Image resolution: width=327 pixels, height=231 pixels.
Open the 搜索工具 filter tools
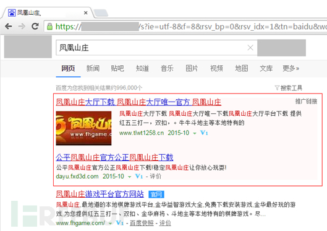289,88
